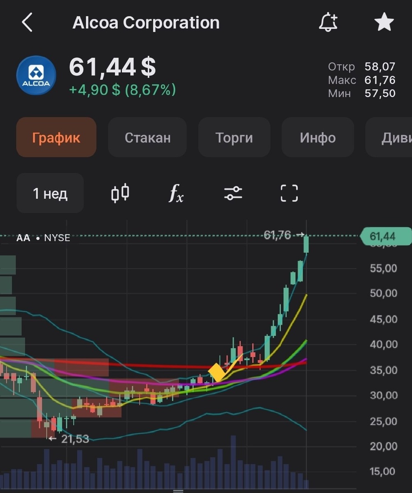This screenshot has width=412, height=493.
Task: Click the 40,00 price axis label
Action: 384,344
